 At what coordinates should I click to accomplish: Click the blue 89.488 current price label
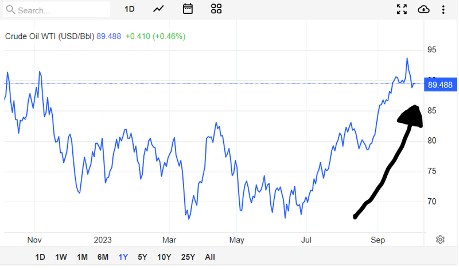click(440, 85)
